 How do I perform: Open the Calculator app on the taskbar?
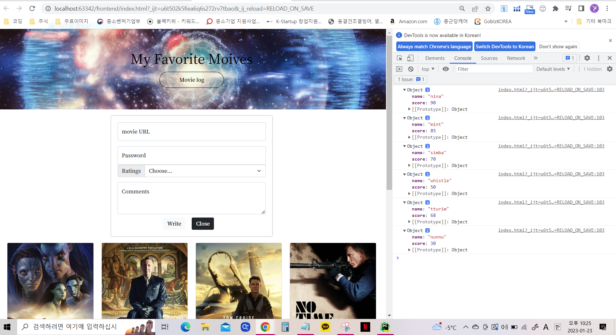point(285,327)
